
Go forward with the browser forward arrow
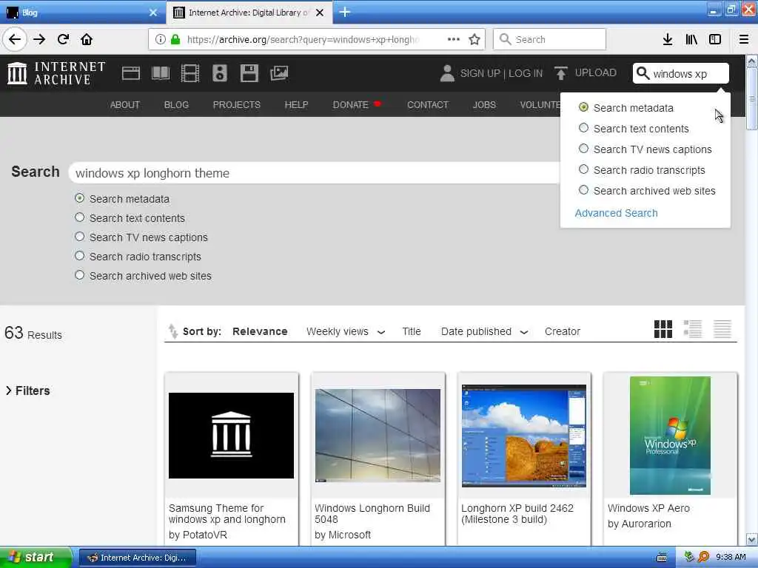(39, 40)
